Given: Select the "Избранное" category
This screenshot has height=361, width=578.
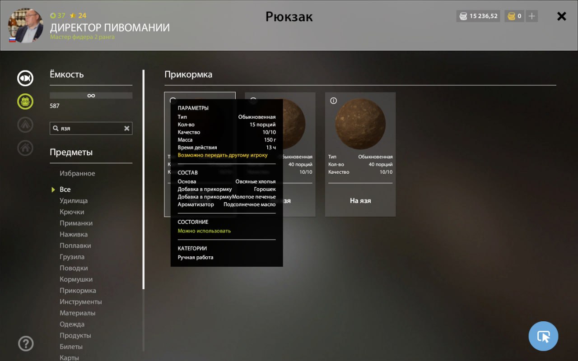Looking at the screenshot, I should coord(77,174).
